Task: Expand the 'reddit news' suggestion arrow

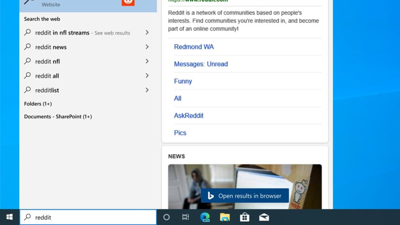Action: click(x=147, y=47)
